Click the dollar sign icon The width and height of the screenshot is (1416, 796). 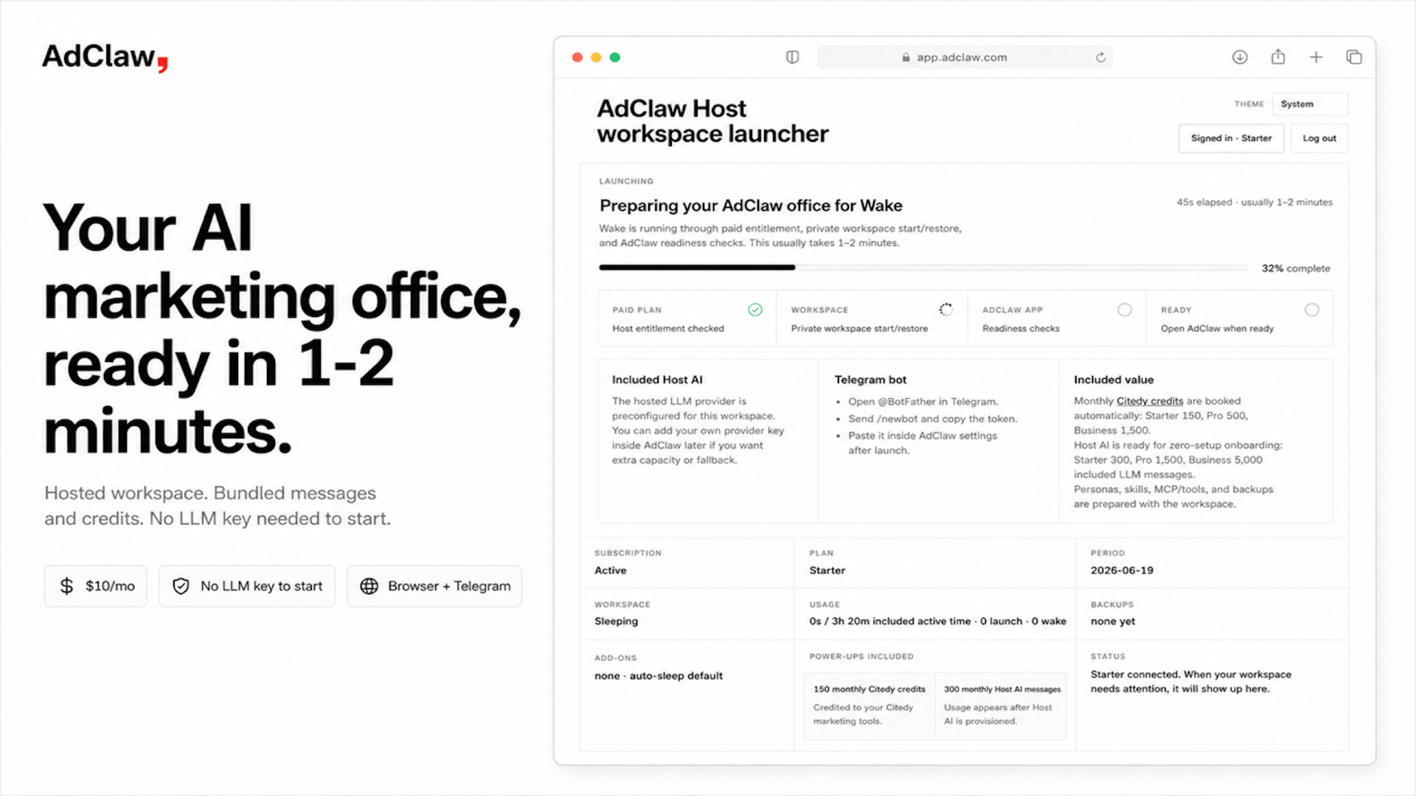pos(66,586)
